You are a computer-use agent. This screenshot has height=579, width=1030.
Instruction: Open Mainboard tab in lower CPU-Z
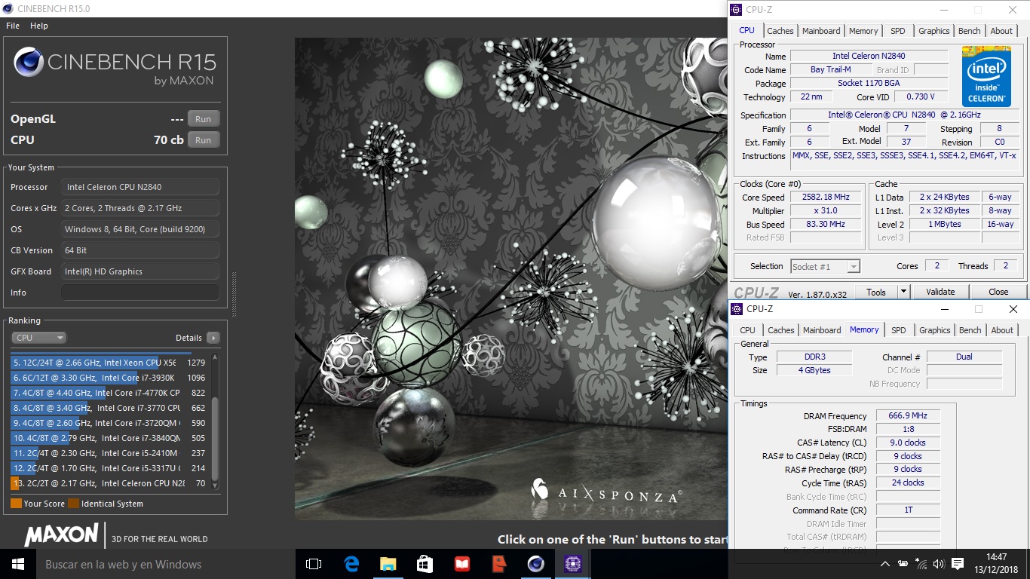click(x=822, y=330)
